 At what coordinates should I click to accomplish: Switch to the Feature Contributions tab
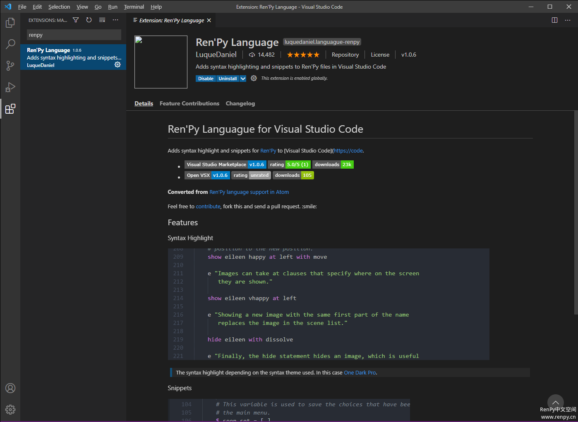[189, 103]
